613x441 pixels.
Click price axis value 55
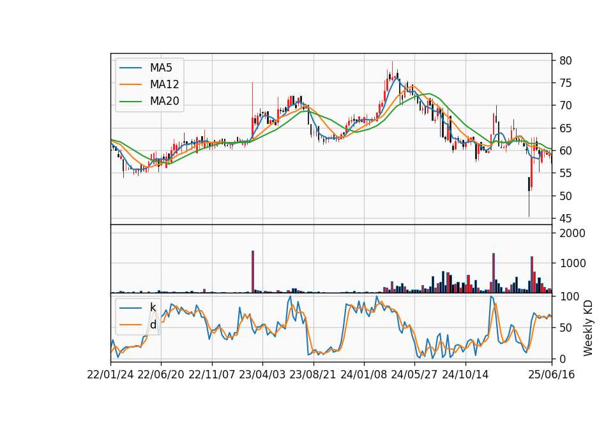566,173
